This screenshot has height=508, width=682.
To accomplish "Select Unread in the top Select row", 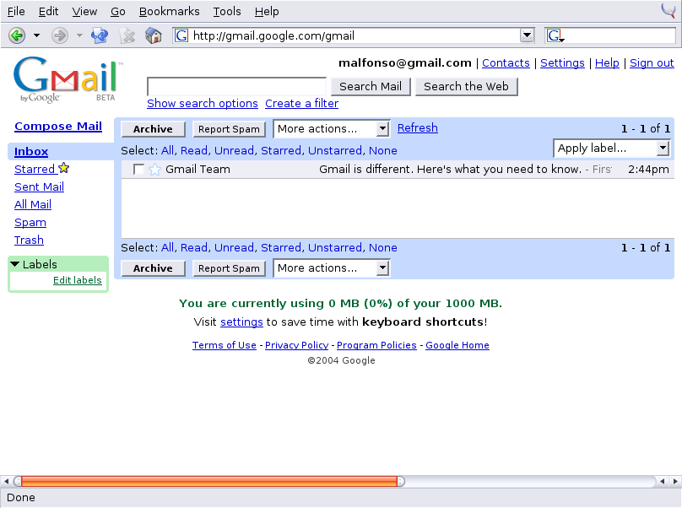I will point(235,150).
